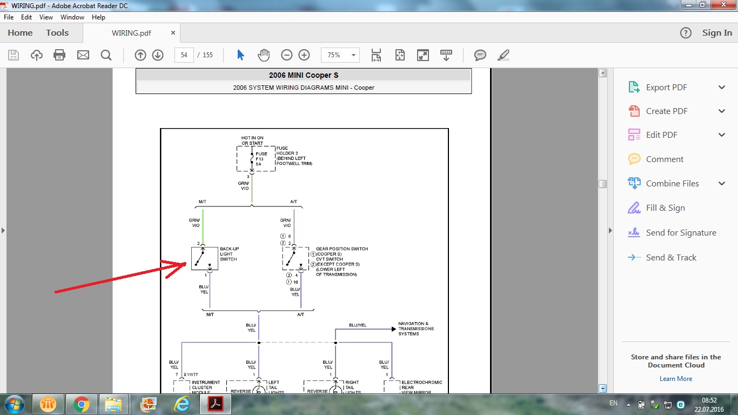
Task: Select the Hand pan tool
Action: click(x=263, y=55)
